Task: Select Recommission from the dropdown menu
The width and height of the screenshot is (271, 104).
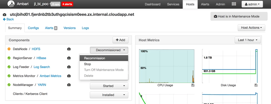Action: [x=104, y=58]
